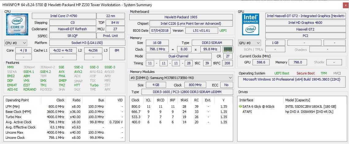Click the Intel Core i7-4790 name field
Image resolution: width=349 pixels, height=144 pixels.
64,16
